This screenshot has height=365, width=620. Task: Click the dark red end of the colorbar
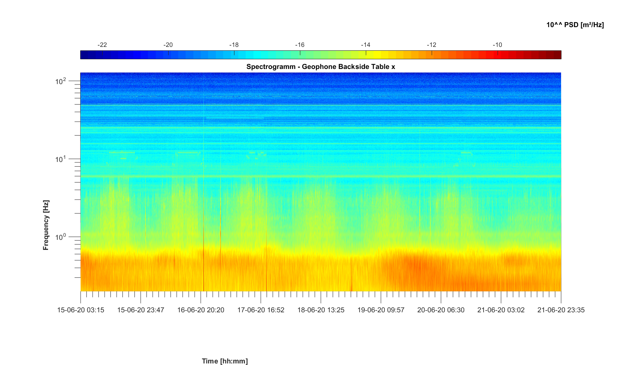pyautogui.click(x=556, y=55)
